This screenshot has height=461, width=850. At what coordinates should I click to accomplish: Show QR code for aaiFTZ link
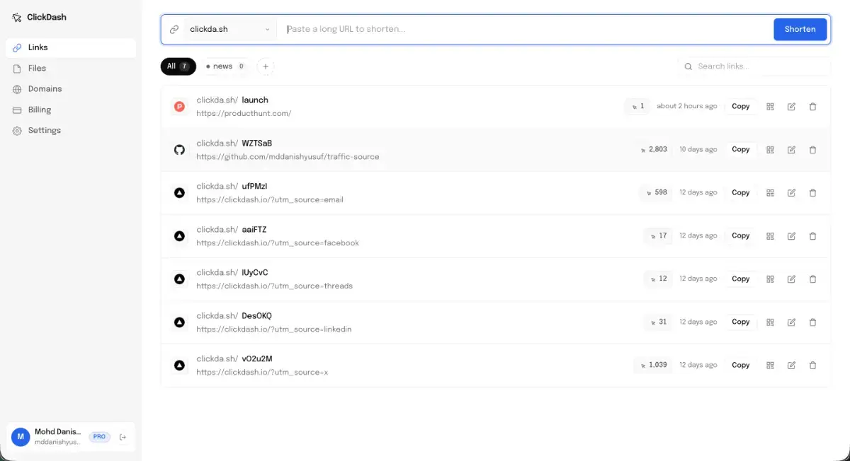tap(770, 236)
